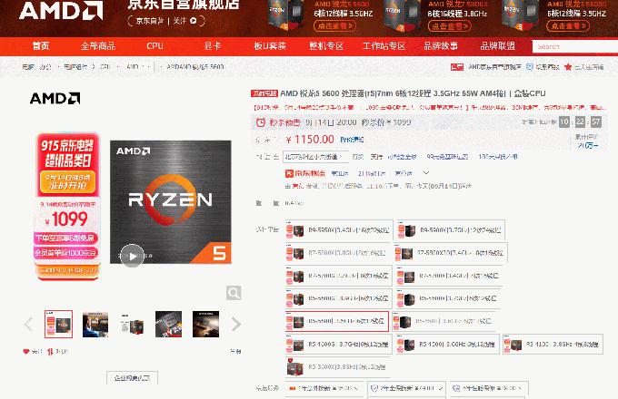Select the R5 4600G 3.7GHz option
Screen dimensions: 618x399
click(x=339, y=345)
